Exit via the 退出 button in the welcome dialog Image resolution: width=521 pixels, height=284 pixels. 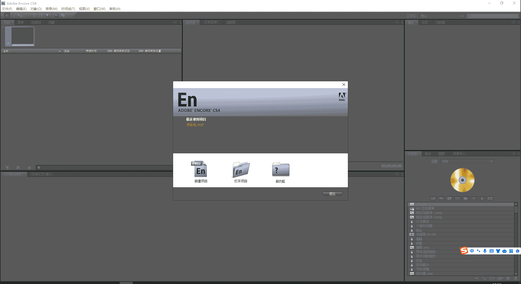332,194
